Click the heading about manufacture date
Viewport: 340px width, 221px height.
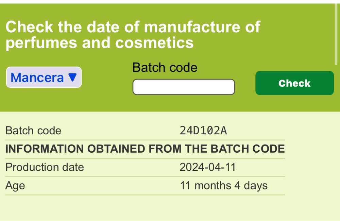pyautogui.click(x=133, y=35)
